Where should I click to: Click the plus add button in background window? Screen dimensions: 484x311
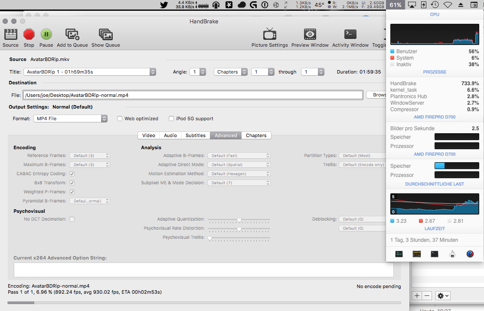(417, 295)
